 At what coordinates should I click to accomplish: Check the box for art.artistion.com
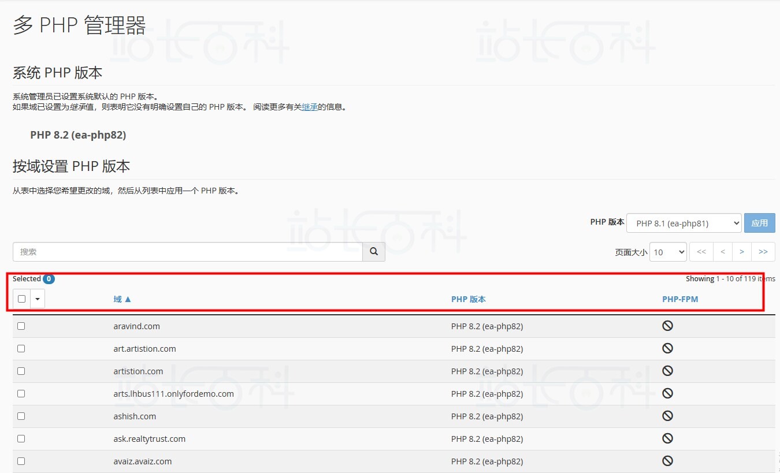point(21,349)
